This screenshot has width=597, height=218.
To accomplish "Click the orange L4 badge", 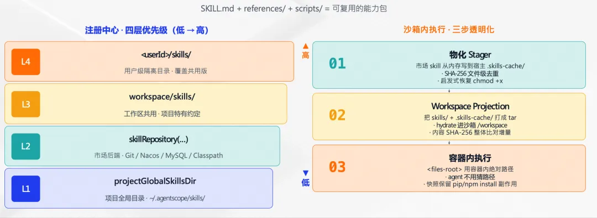I will pyautogui.click(x=25, y=62).
